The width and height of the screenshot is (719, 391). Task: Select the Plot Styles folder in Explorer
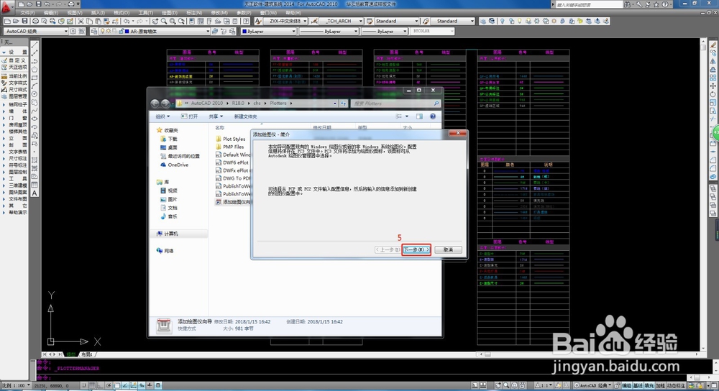[x=231, y=139]
